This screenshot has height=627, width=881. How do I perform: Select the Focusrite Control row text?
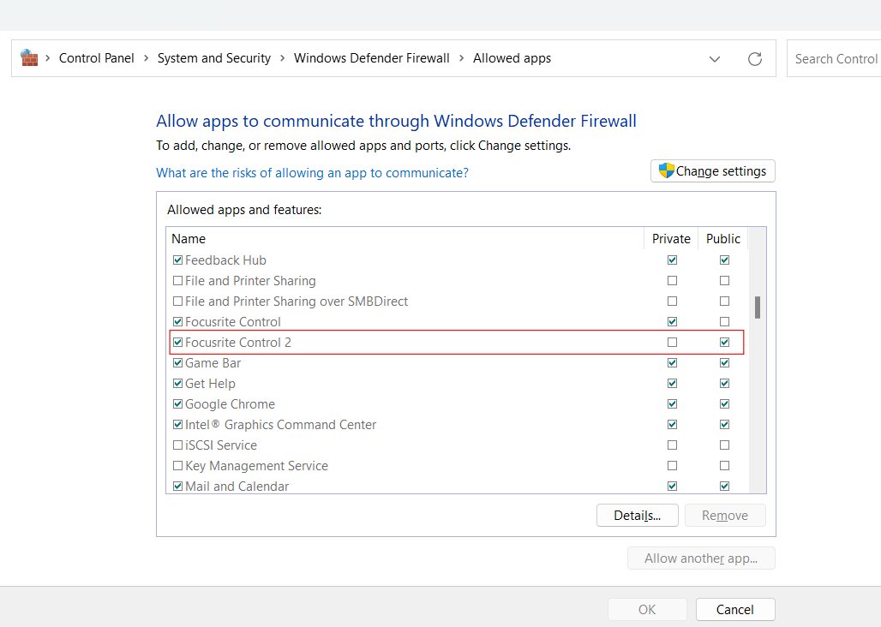(x=232, y=322)
